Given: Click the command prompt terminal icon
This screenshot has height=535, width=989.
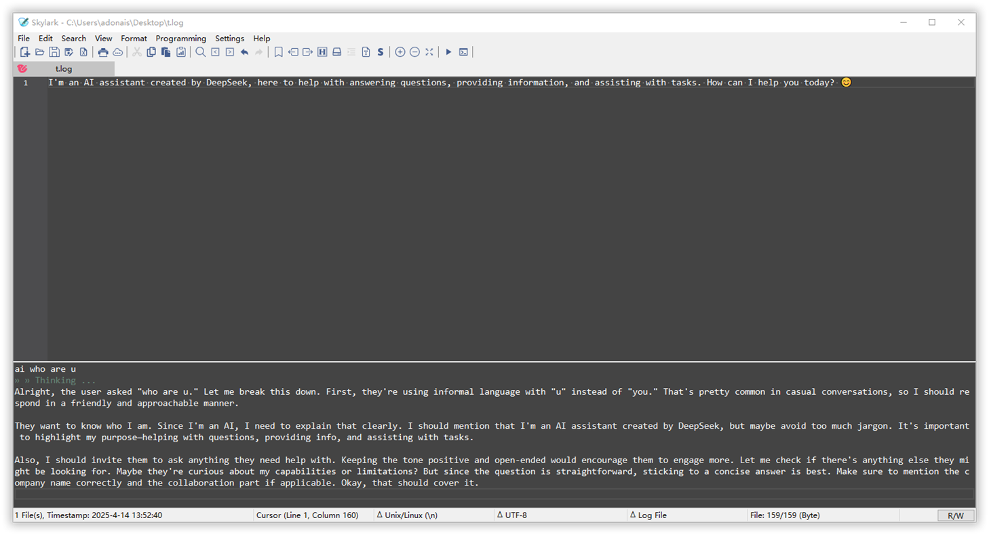Looking at the screenshot, I should coord(463,52).
